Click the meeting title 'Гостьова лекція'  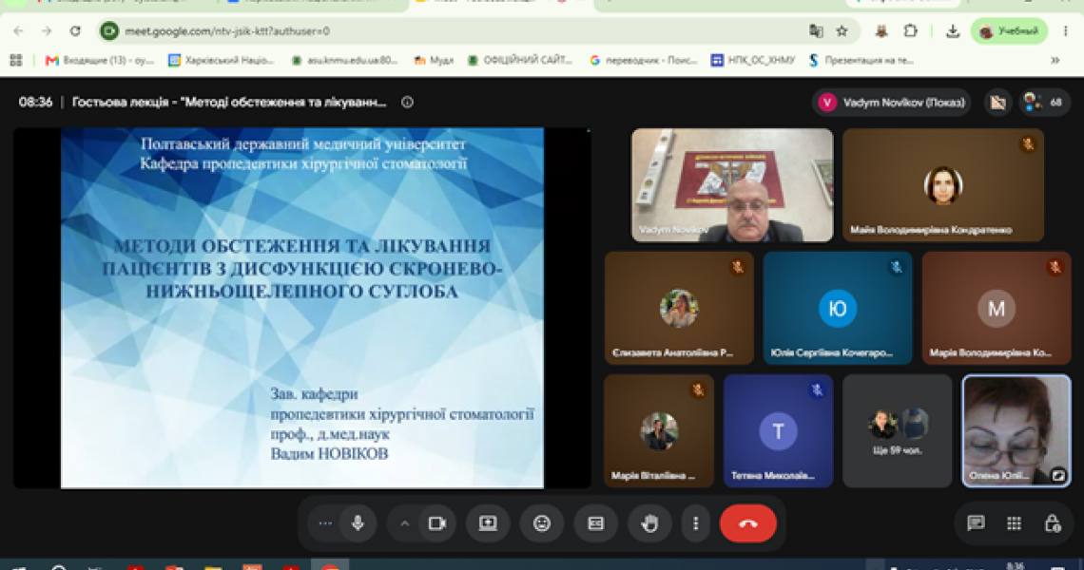click(229, 103)
